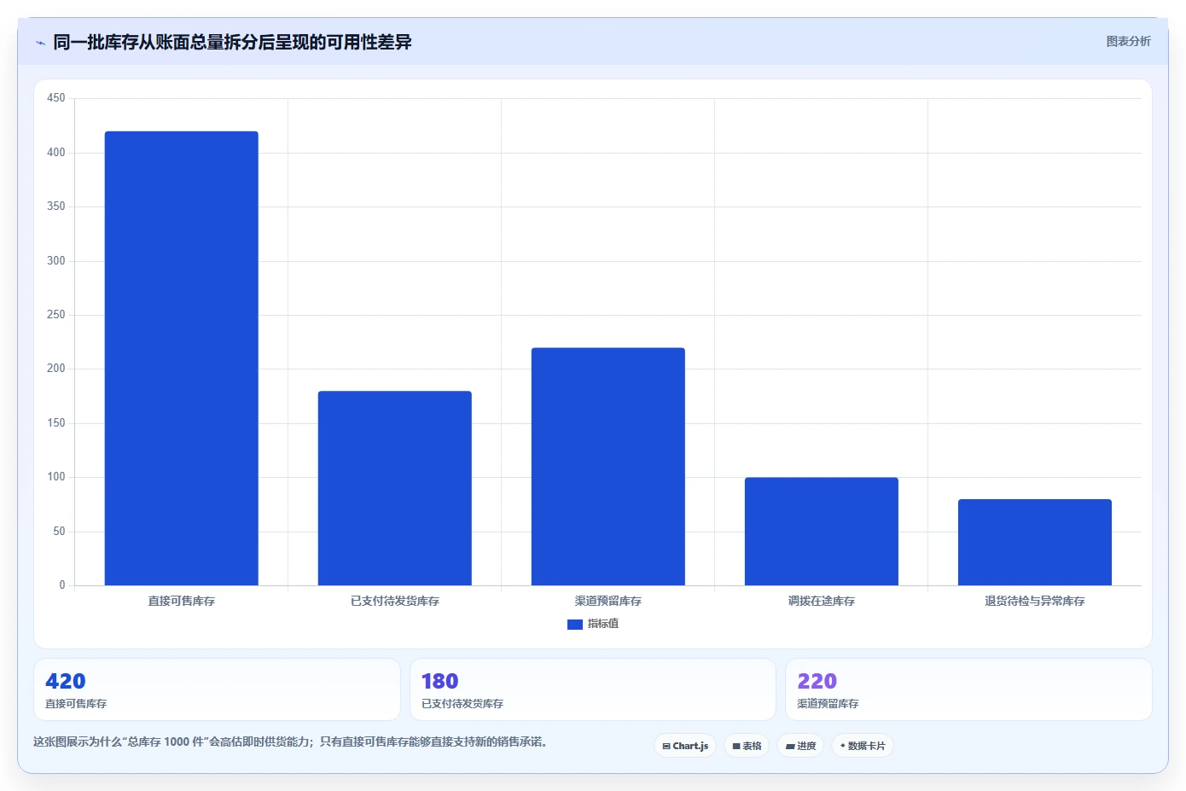Viewport: 1186px width, 791px height.
Task: Click the 数据卡片 tag
Action: 863,746
